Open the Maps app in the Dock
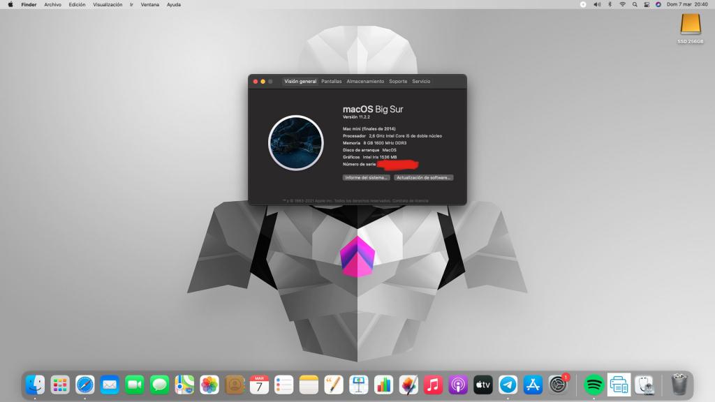This screenshot has width=715, height=402. pyautogui.click(x=184, y=385)
